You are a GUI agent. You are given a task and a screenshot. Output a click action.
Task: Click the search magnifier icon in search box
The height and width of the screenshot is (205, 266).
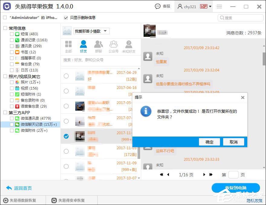(222, 18)
